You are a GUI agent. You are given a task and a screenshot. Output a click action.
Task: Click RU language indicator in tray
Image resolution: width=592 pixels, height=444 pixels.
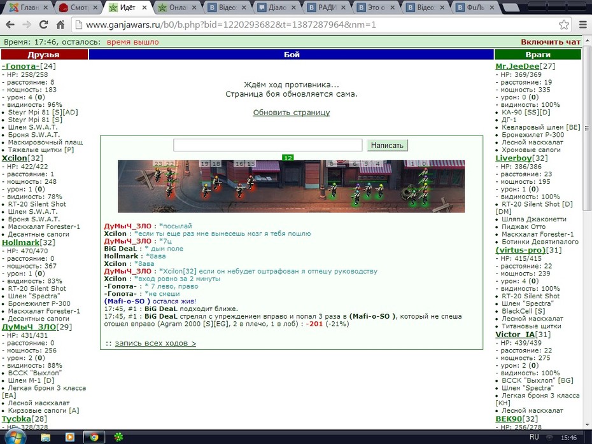tap(534, 437)
